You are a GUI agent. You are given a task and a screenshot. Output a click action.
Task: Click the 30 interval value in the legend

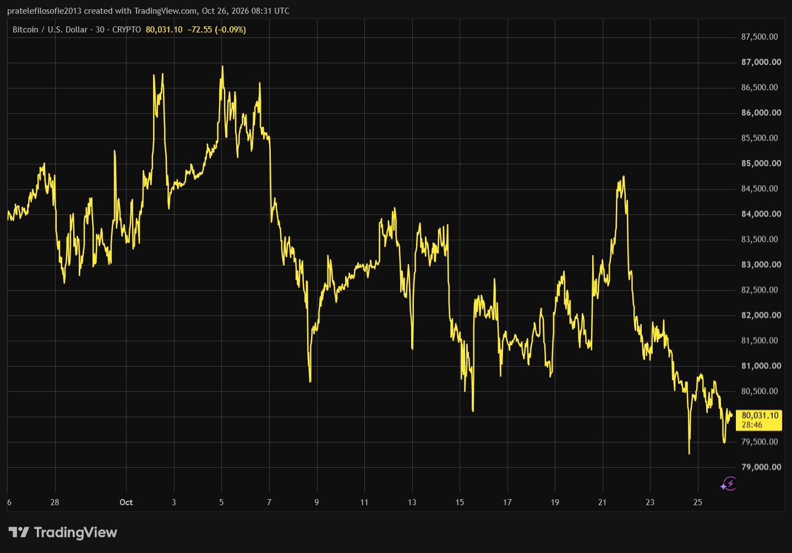pyautogui.click(x=100, y=30)
